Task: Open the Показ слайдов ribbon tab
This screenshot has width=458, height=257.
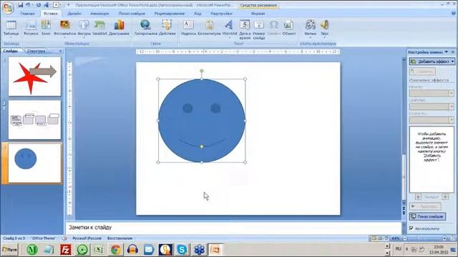Action: 132,14
